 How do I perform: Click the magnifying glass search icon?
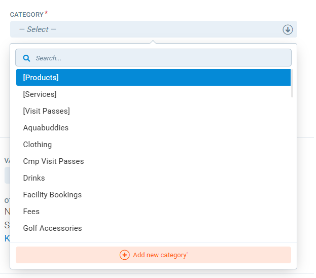(27, 58)
